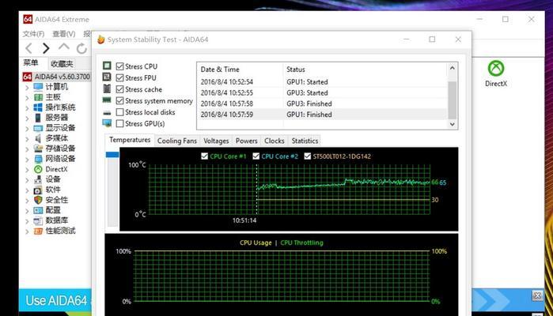553x316 pixels.
Task: Enable the Stress GPU(s) checkbox
Action: (x=119, y=123)
